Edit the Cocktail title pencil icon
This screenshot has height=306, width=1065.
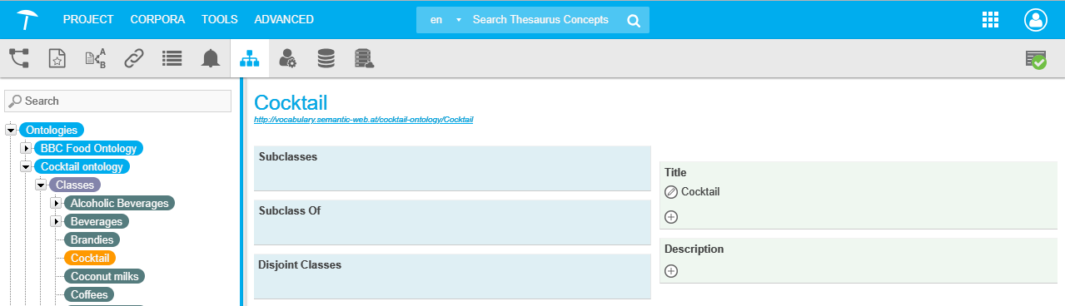click(671, 192)
